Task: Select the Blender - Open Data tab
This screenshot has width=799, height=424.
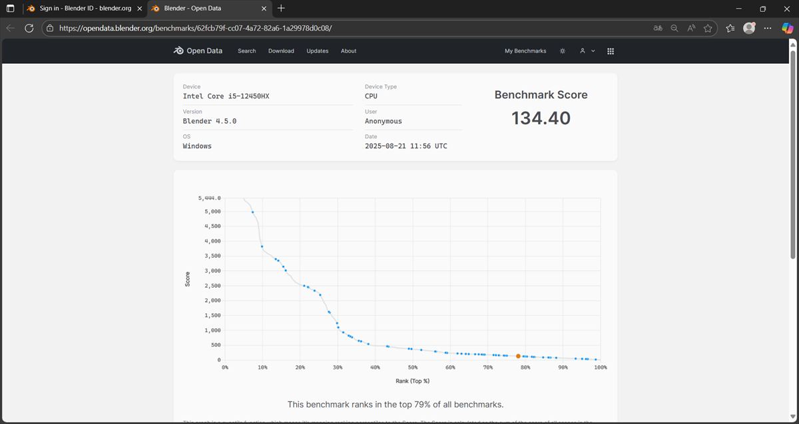Action: [208, 9]
